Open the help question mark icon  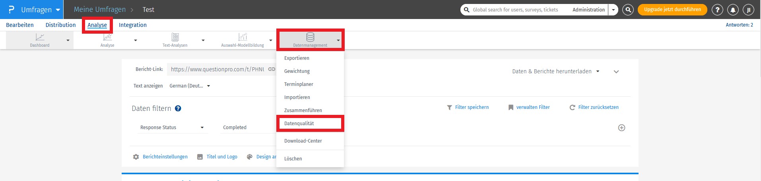pyautogui.click(x=717, y=10)
